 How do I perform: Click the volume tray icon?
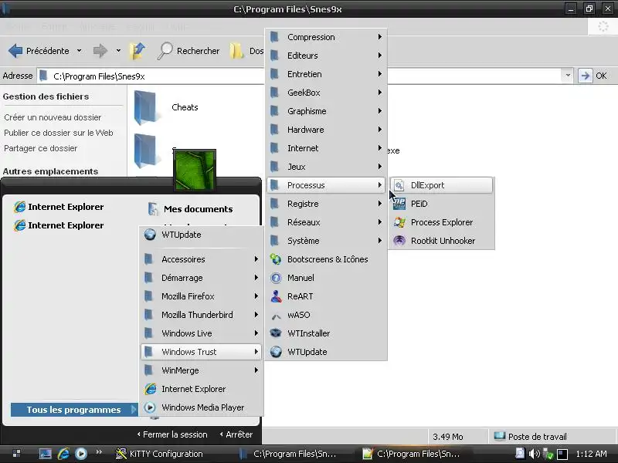(x=534, y=454)
